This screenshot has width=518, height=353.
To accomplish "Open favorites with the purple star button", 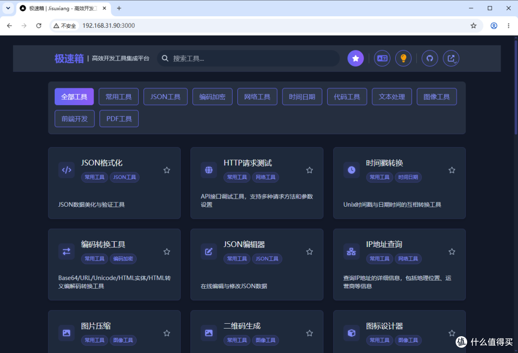I will (x=355, y=59).
